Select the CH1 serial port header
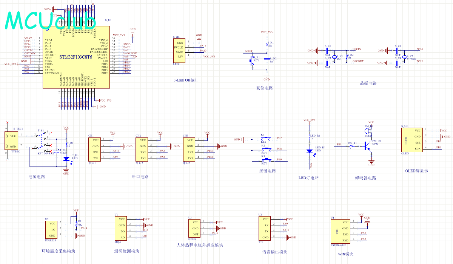 (x=96, y=149)
